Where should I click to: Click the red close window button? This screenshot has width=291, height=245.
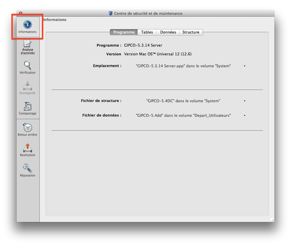21,13
